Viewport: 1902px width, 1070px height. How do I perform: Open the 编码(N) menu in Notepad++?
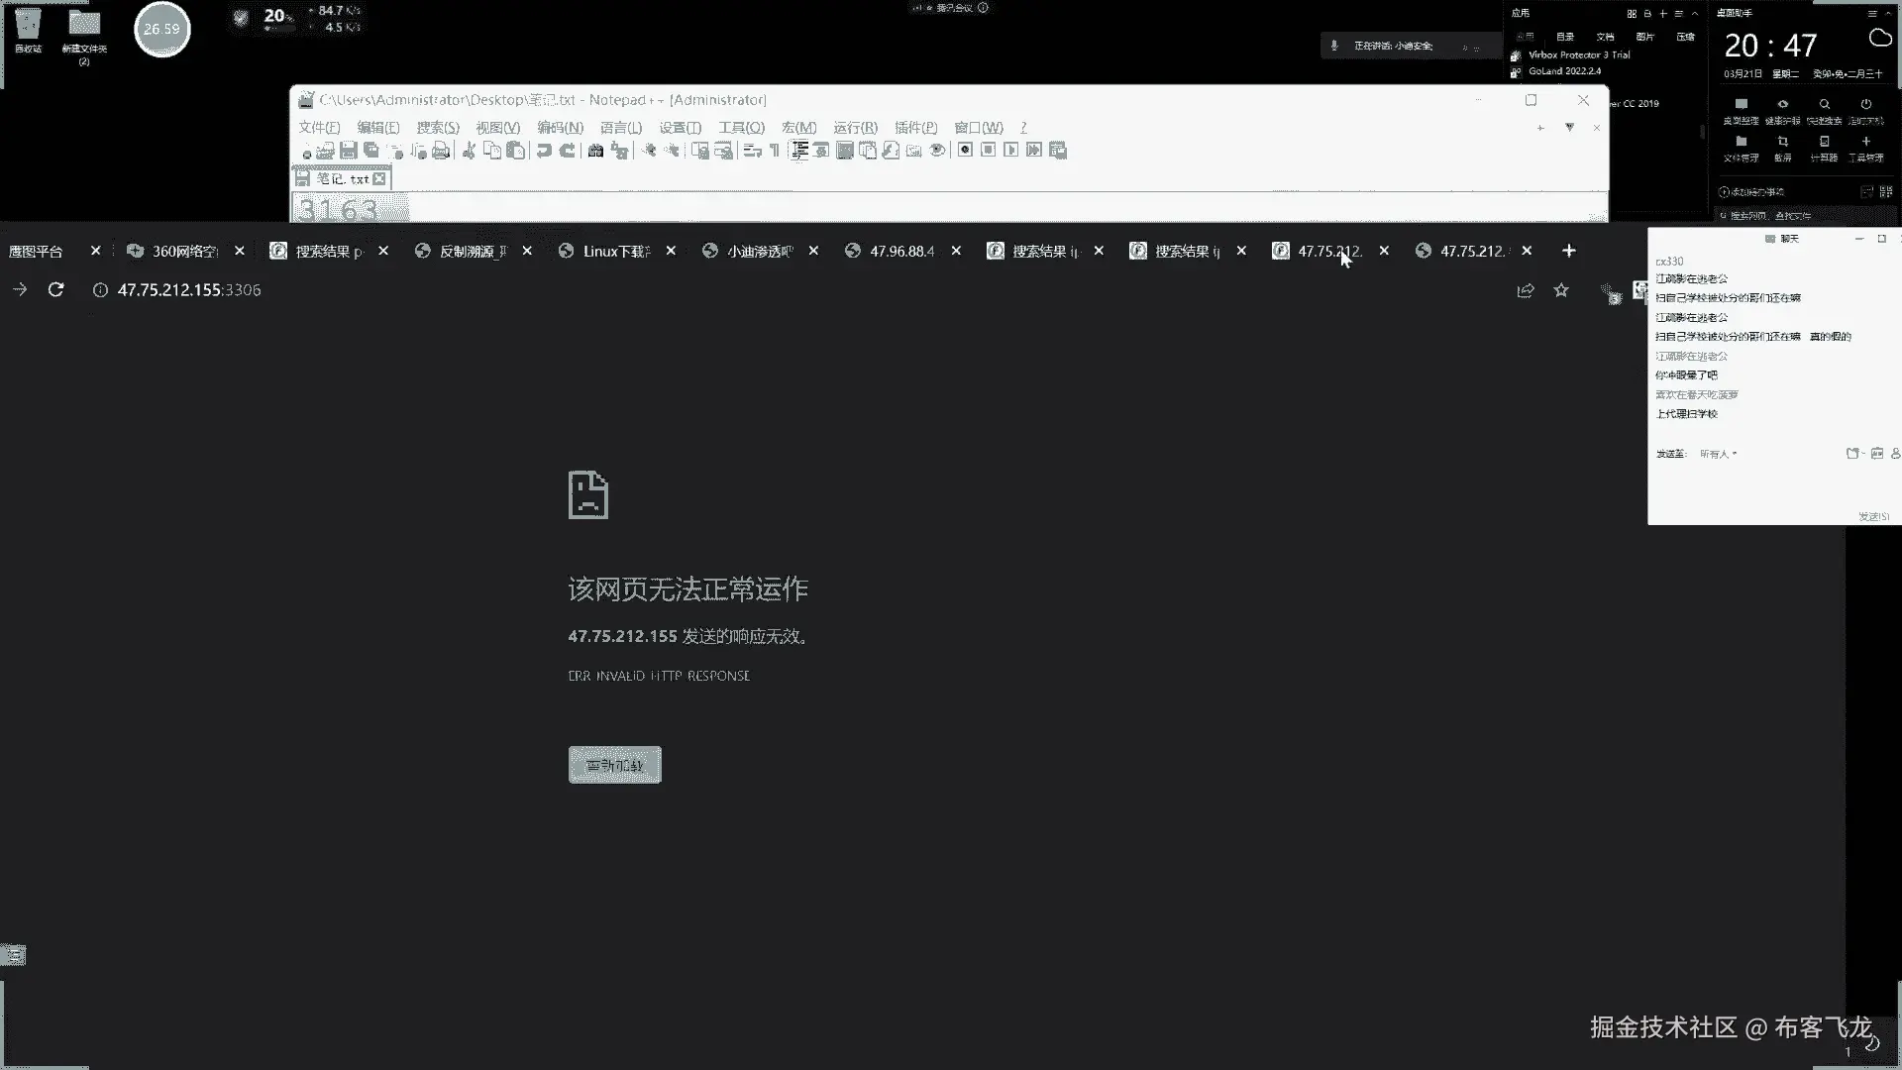tap(560, 127)
